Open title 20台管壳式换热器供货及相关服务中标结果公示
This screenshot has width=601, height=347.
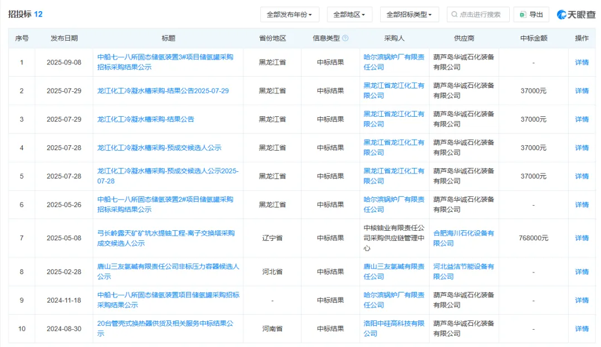coord(165,328)
